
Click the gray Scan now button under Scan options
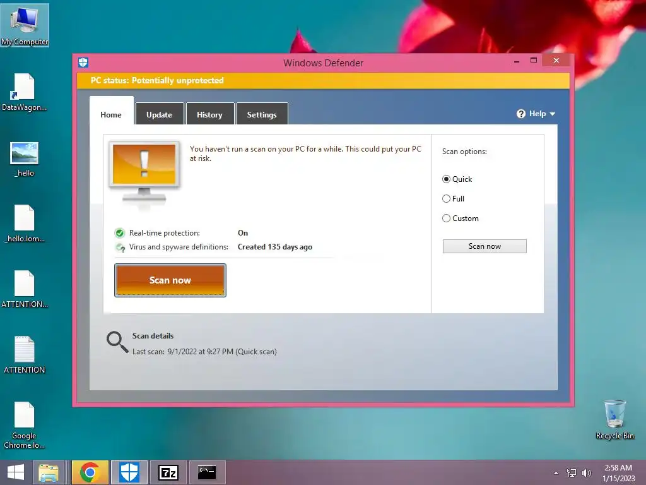[484, 246]
